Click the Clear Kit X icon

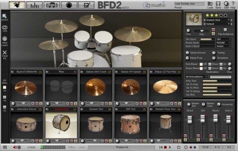click(x=5, y=53)
